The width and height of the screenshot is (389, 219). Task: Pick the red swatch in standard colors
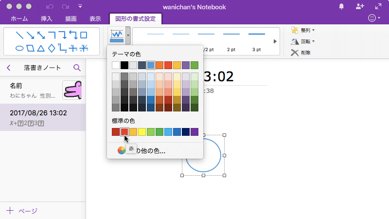tap(124, 131)
